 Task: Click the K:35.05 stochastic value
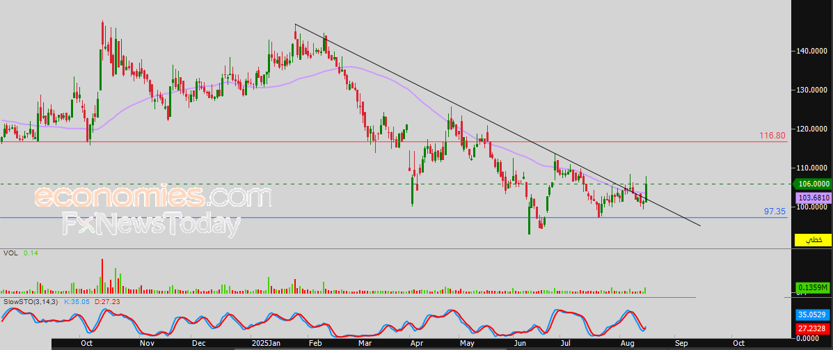[x=76, y=302]
